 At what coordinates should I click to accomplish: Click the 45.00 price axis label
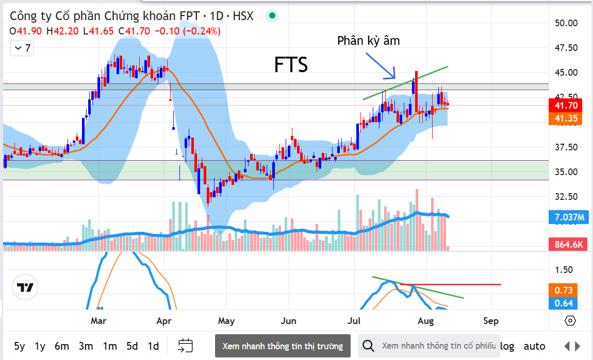566,73
